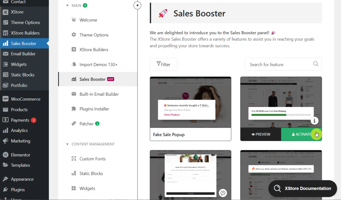Collapse the CONTENT MANAGEMENT section

click(x=67, y=144)
